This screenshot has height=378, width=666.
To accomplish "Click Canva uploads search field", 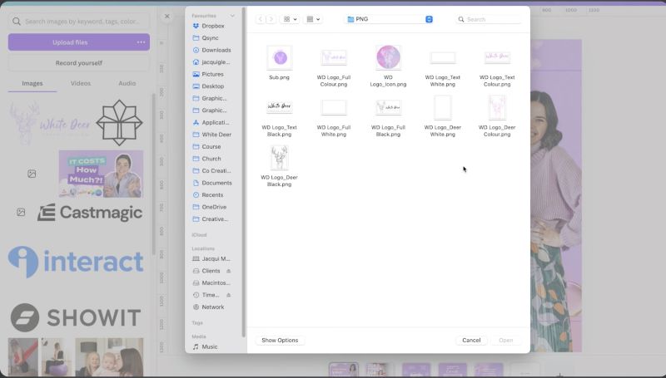I will coord(79,22).
